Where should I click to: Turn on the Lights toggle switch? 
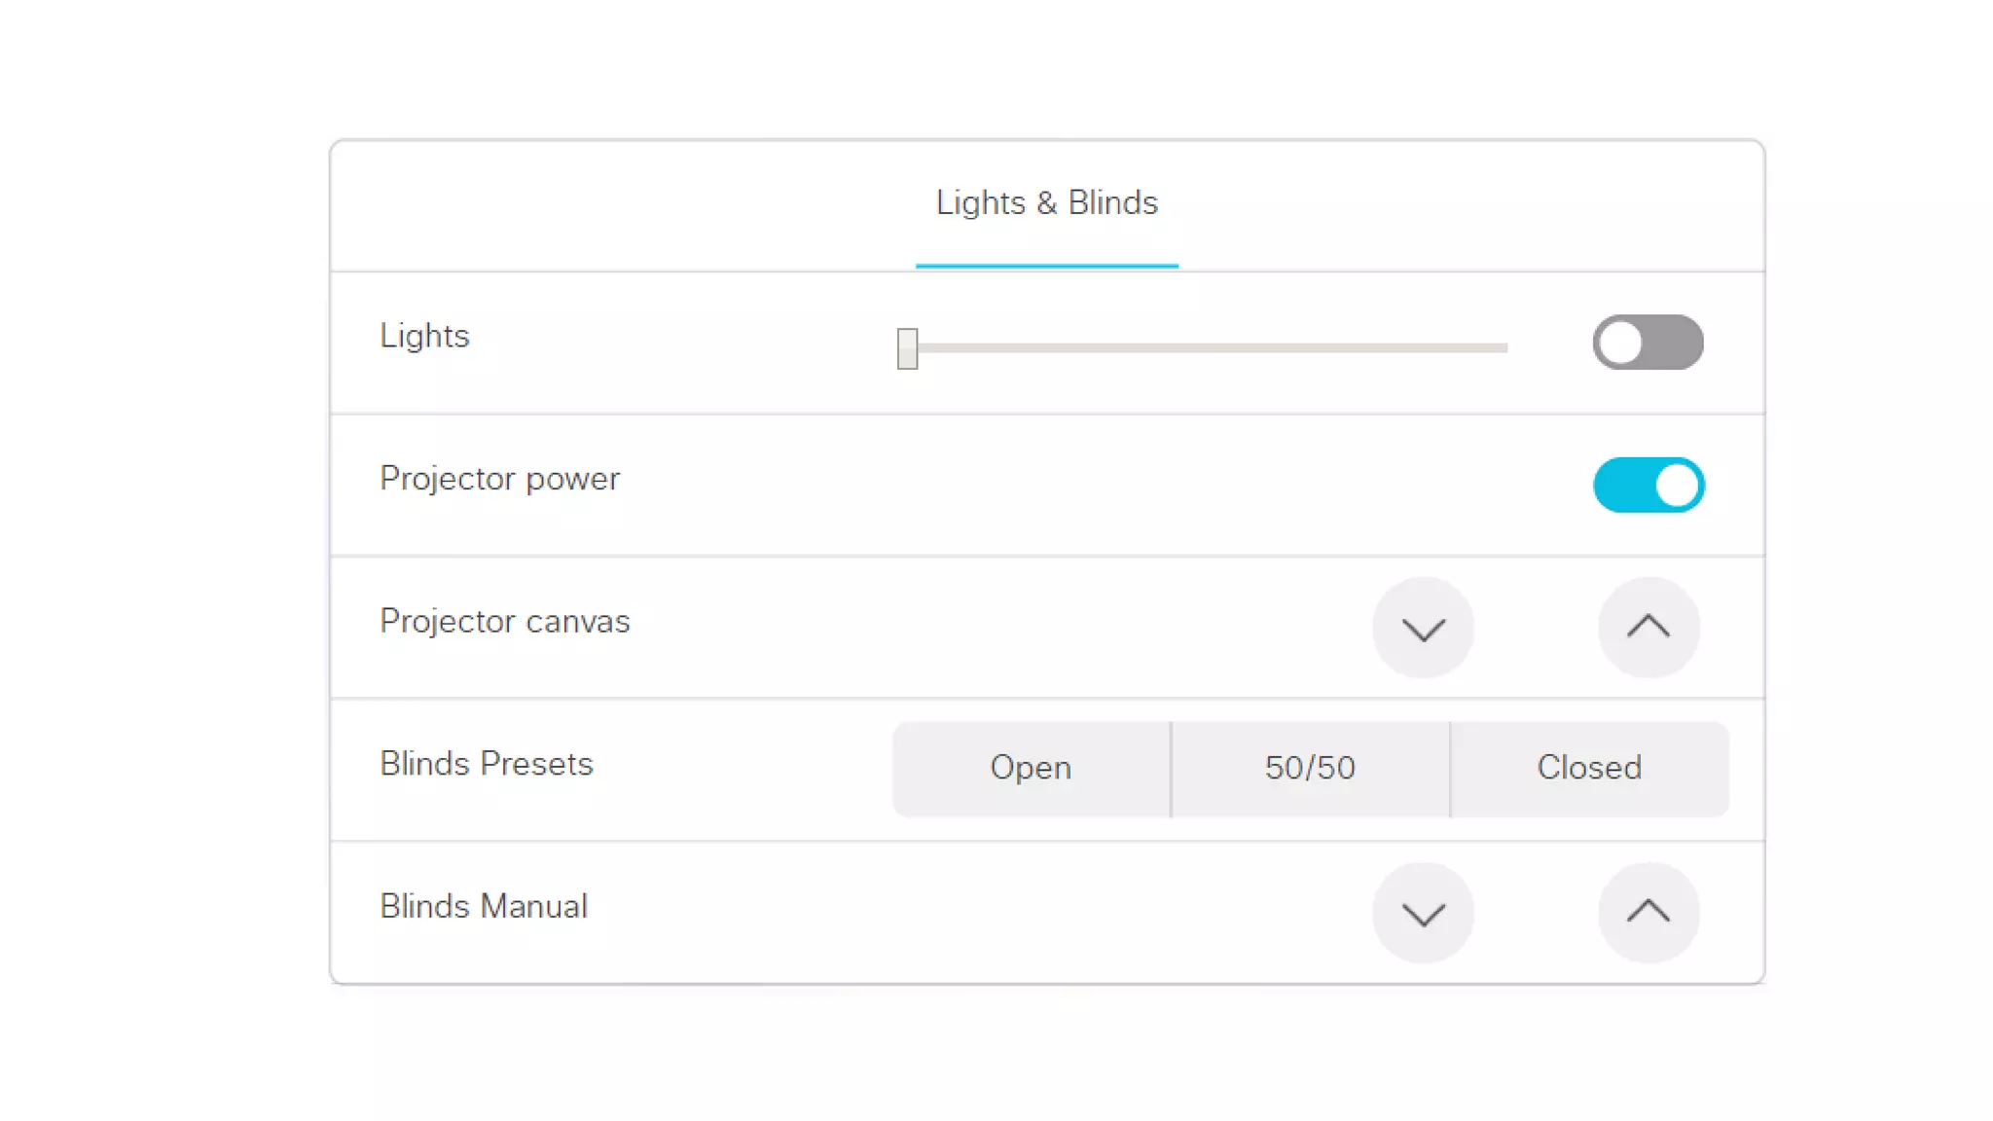click(1648, 343)
